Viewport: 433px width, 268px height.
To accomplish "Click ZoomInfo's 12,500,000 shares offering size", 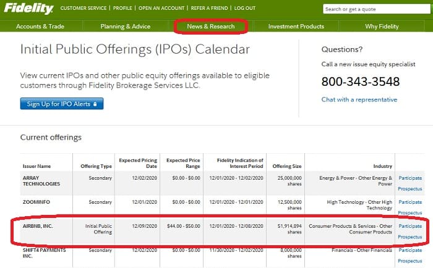I will point(289,205).
